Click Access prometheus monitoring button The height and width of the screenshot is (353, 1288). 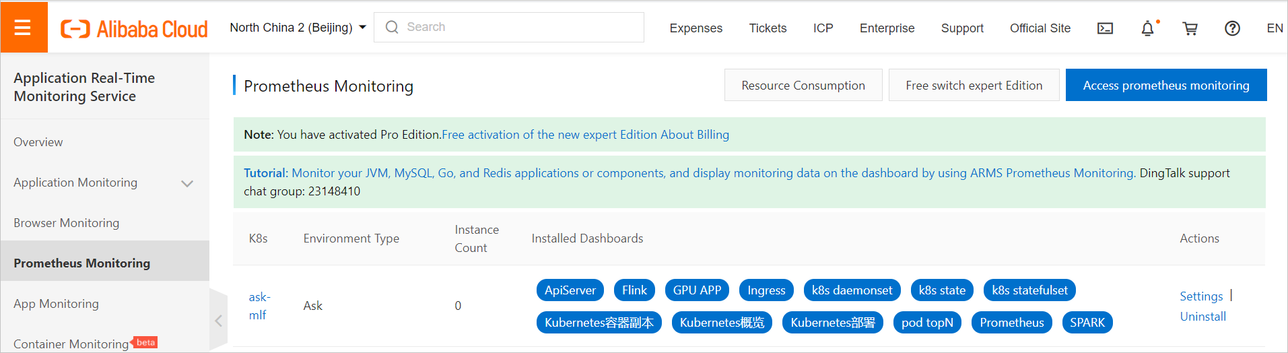tap(1166, 86)
